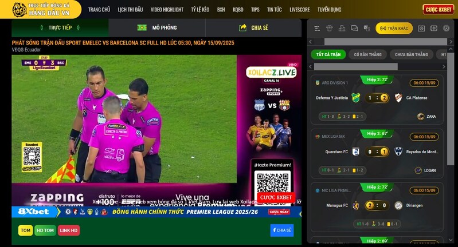The width and height of the screenshot is (458, 247).
Task: Select the CHƯA BÀN THẮNG filter
Action: coord(411,54)
